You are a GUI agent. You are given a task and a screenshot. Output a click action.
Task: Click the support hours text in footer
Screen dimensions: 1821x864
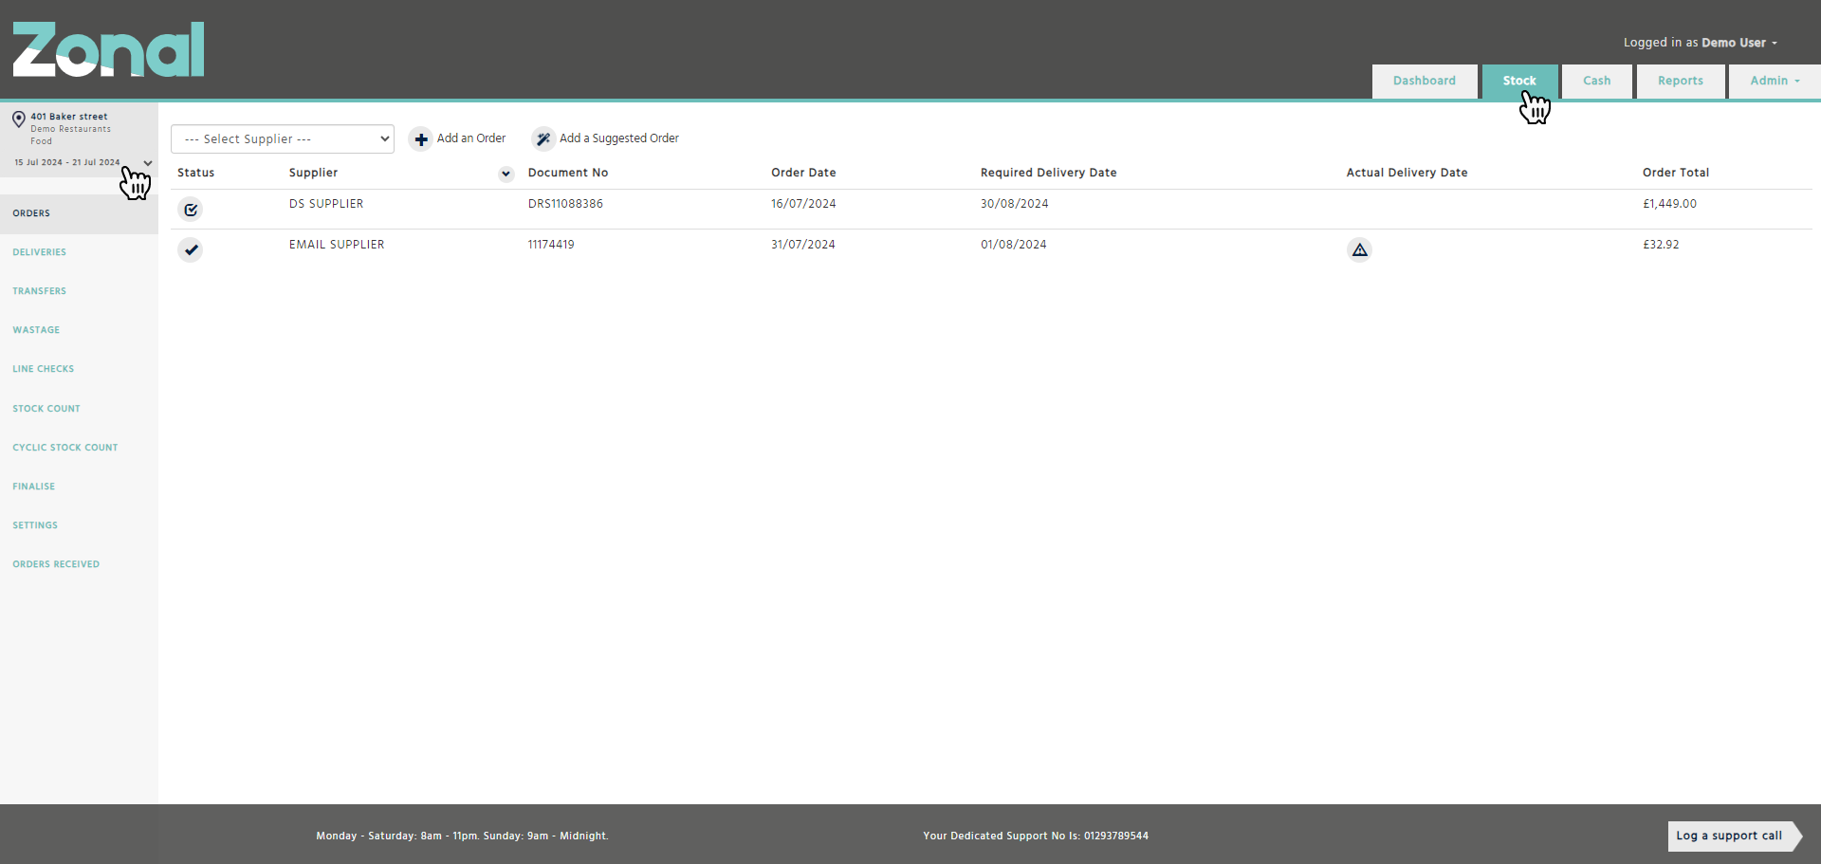click(462, 836)
